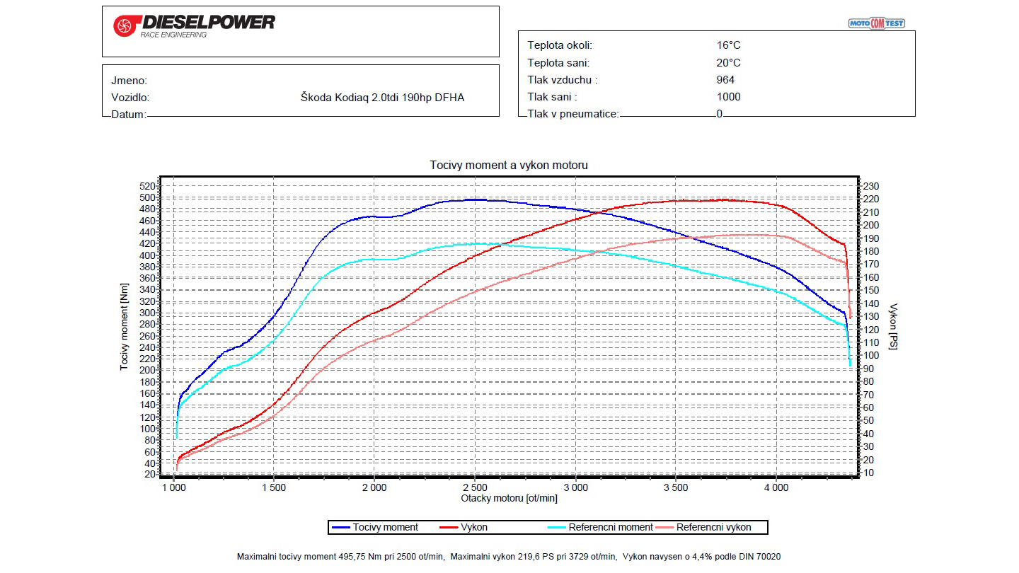This screenshot has width=1019, height=573.
Task: Click the 'Vykon' legend label
Action: [474, 527]
